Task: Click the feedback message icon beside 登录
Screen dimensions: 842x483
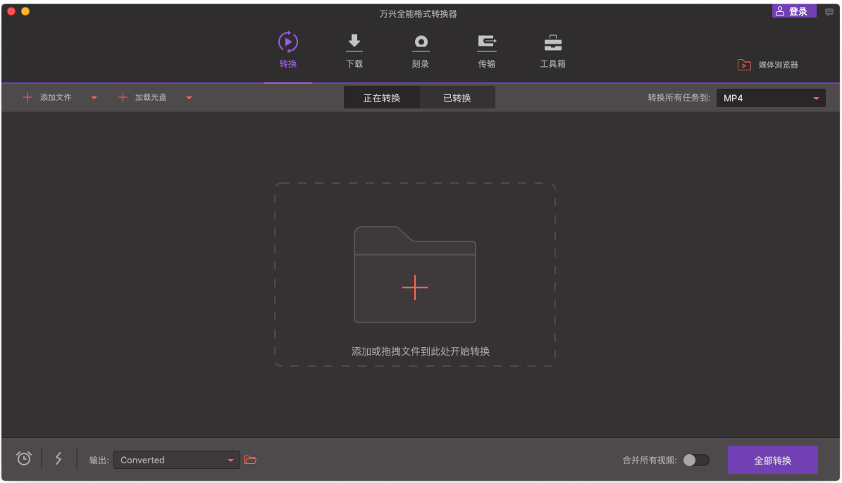Action: [829, 12]
